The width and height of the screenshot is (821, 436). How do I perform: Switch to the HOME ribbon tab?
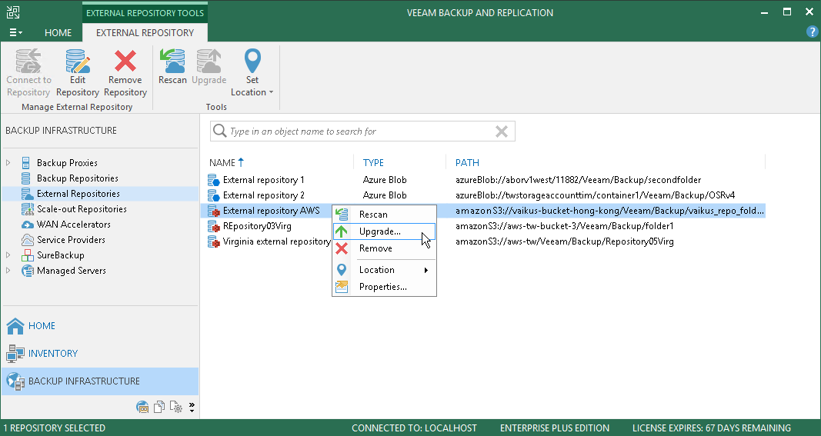click(58, 33)
